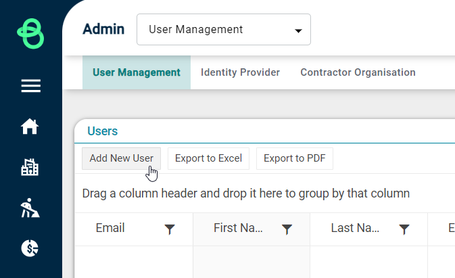Screen dimensions: 455x278
Task: Sort by the Email column header
Action: click(110, 228)
